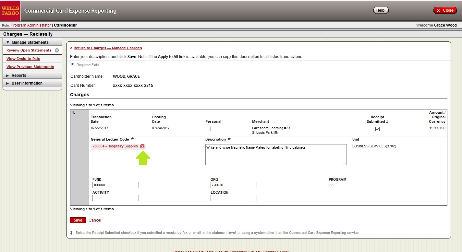
Task: Open View Previous Statements
Action: point(30,67)
